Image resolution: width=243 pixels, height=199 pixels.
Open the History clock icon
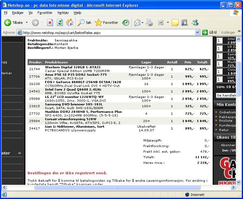tap(126, 23)
